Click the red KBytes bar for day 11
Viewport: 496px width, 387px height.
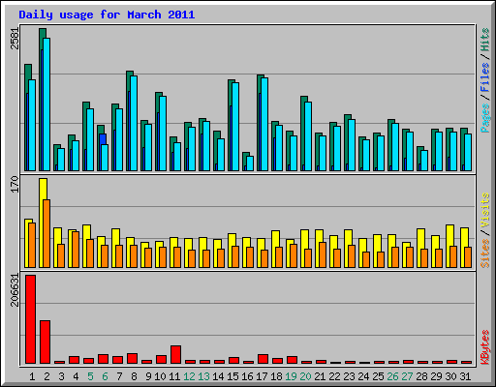[x=175, y=355]
